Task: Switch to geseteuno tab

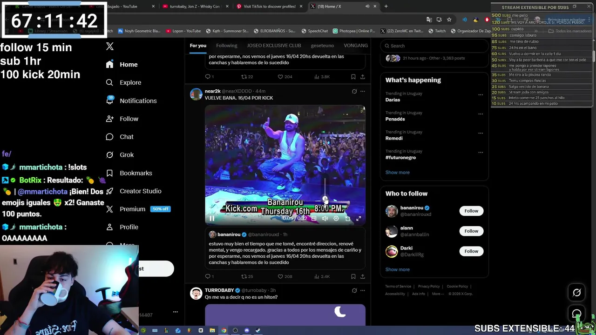Action: point(322,46)
